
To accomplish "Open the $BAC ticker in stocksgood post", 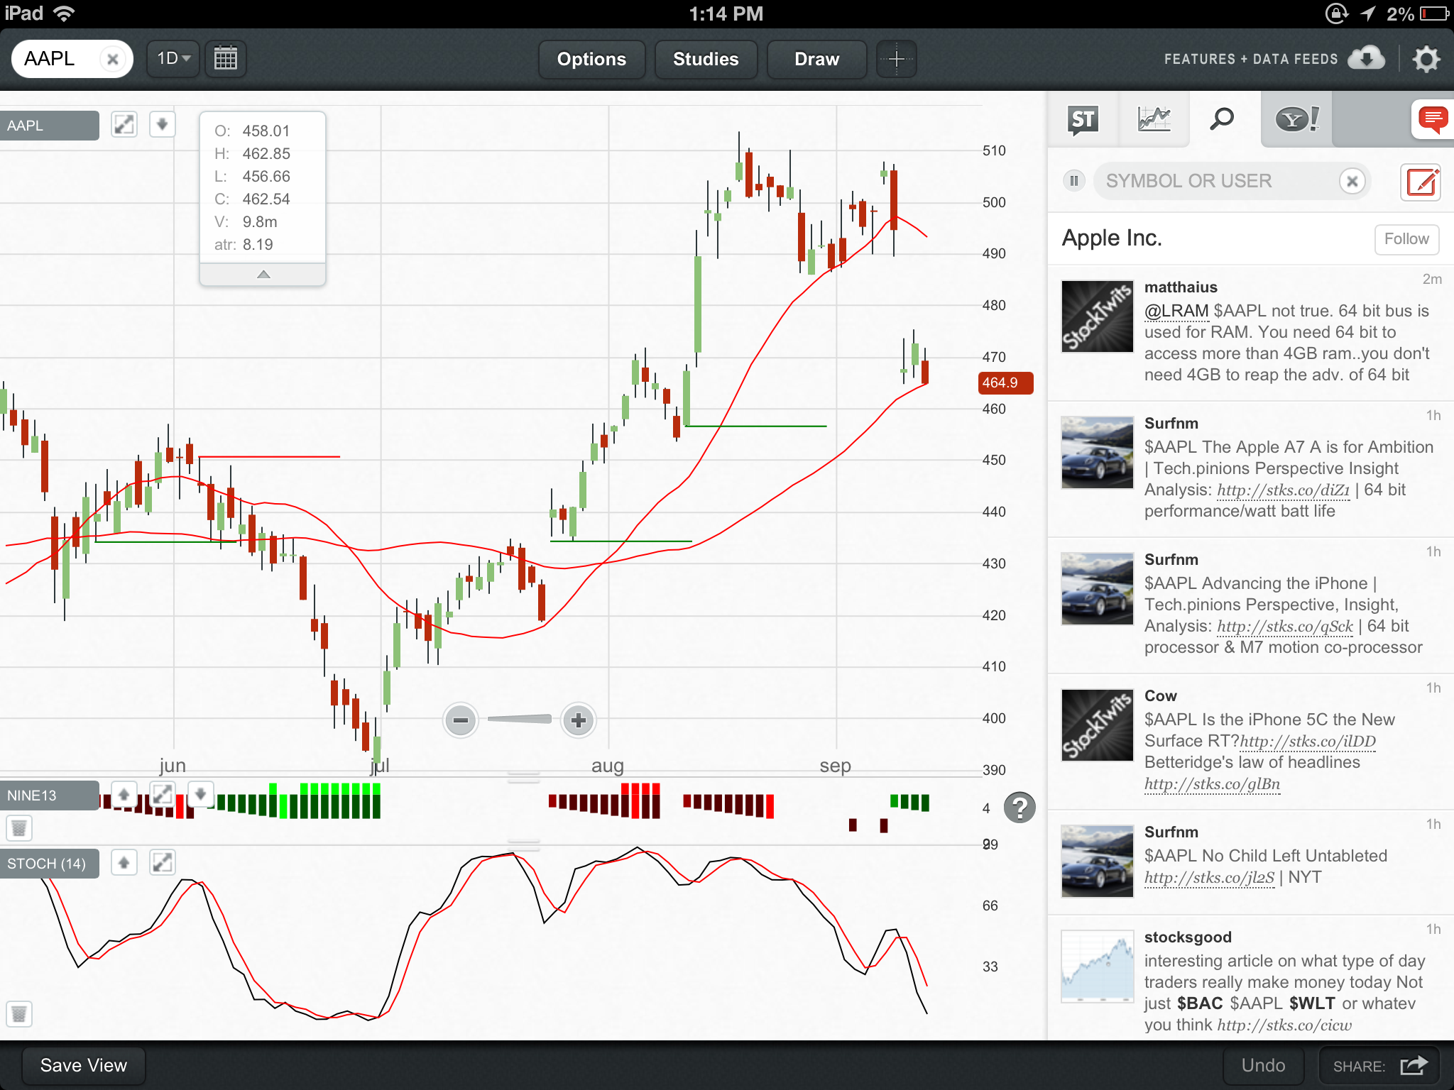I will (1200, 1003).
